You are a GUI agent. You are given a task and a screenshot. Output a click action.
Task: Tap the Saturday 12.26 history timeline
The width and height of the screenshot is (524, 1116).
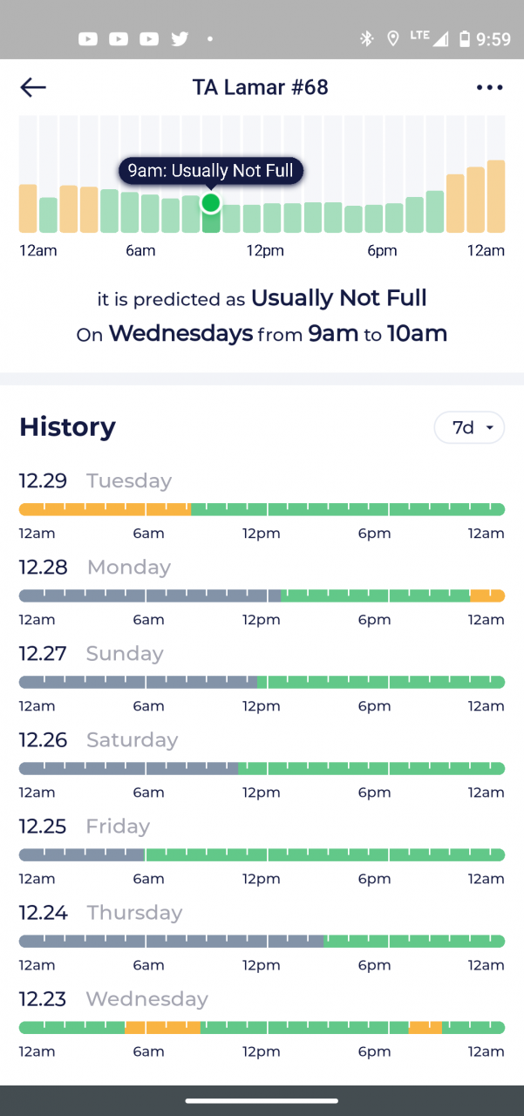pyautogui.click(x=262, y=768)
